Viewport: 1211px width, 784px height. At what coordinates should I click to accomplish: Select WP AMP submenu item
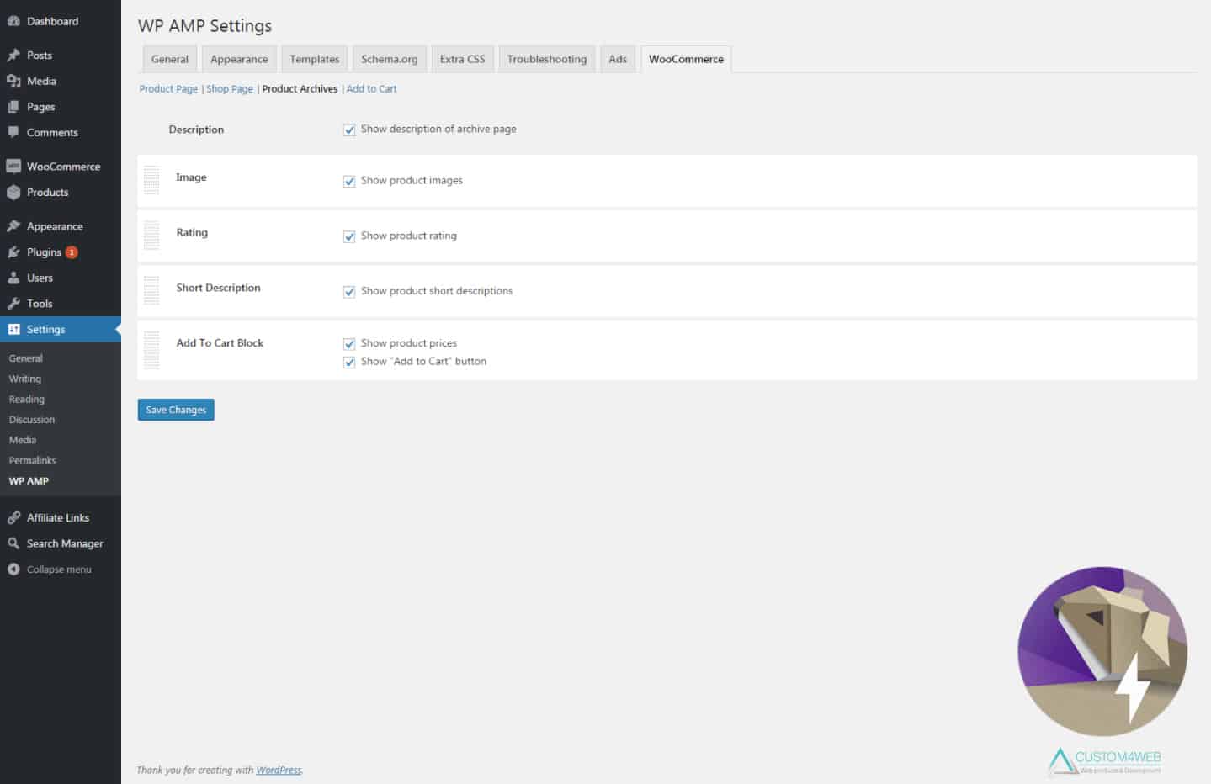[29, 481]
